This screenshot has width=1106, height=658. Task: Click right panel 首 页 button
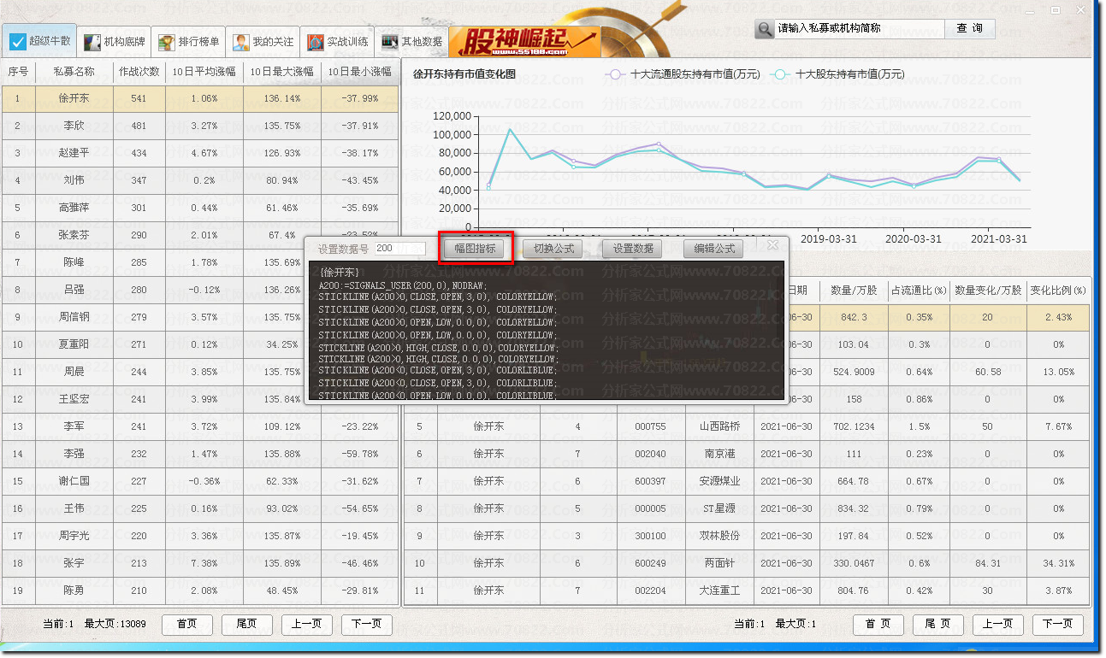click(878, 625)
